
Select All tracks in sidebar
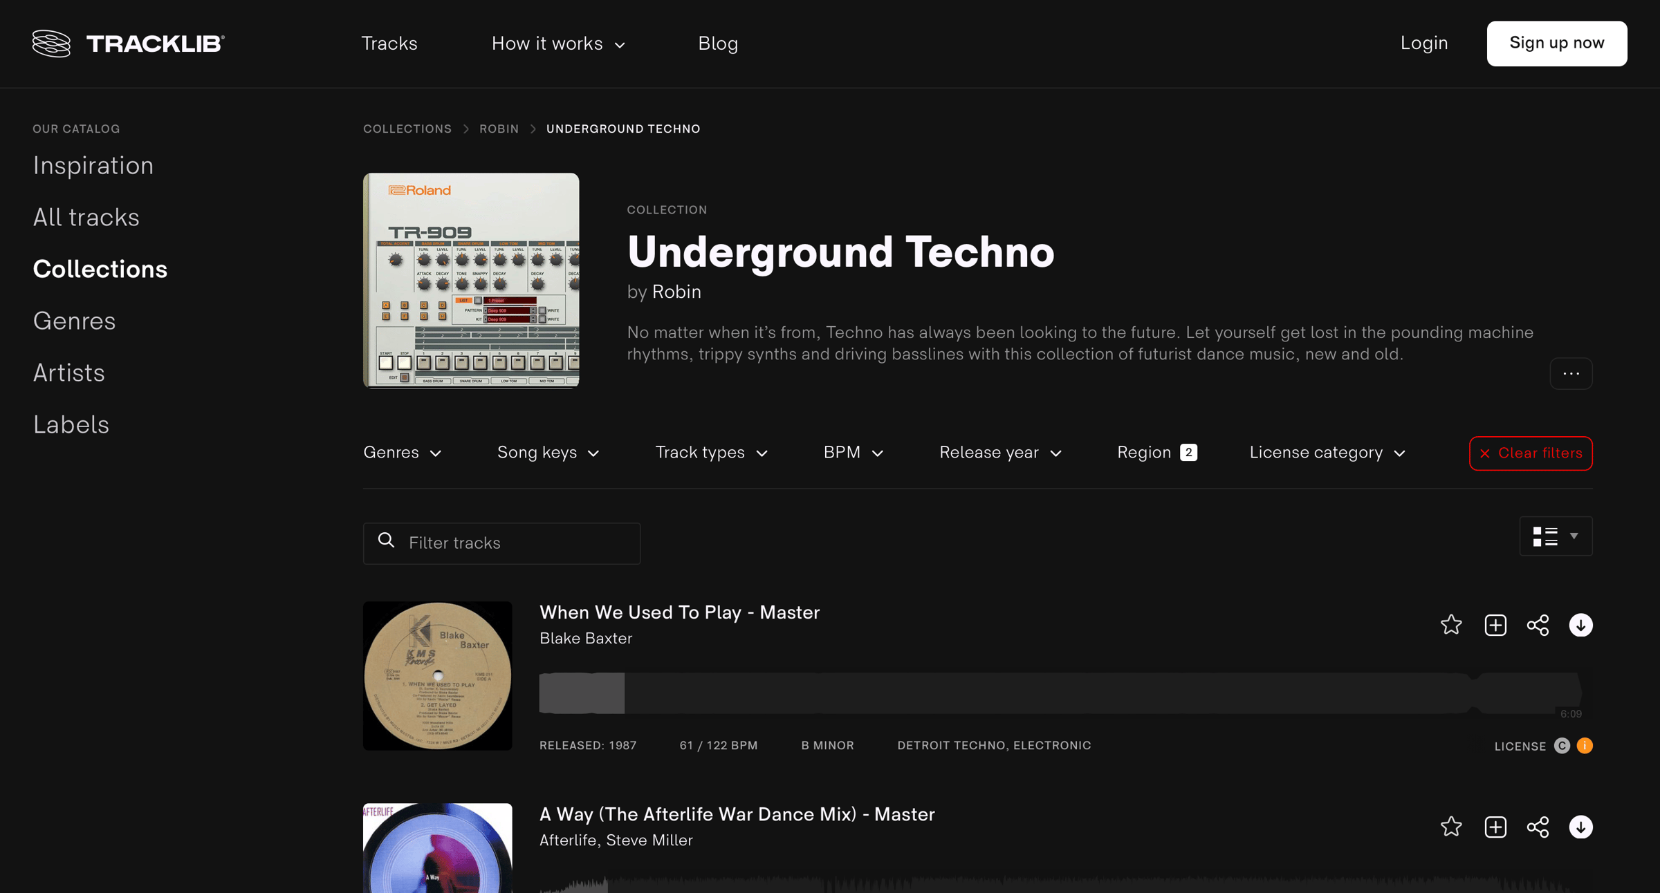86,217
